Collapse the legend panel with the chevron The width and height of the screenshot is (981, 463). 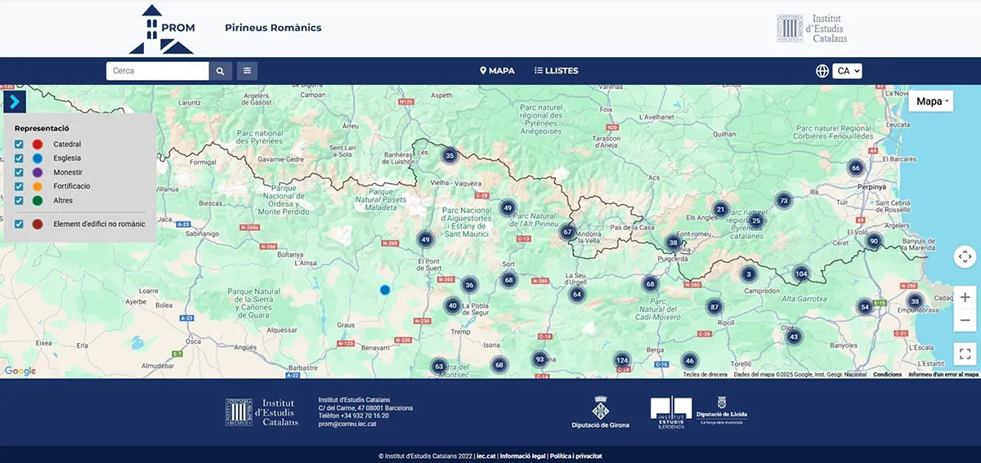pos(16,102)
